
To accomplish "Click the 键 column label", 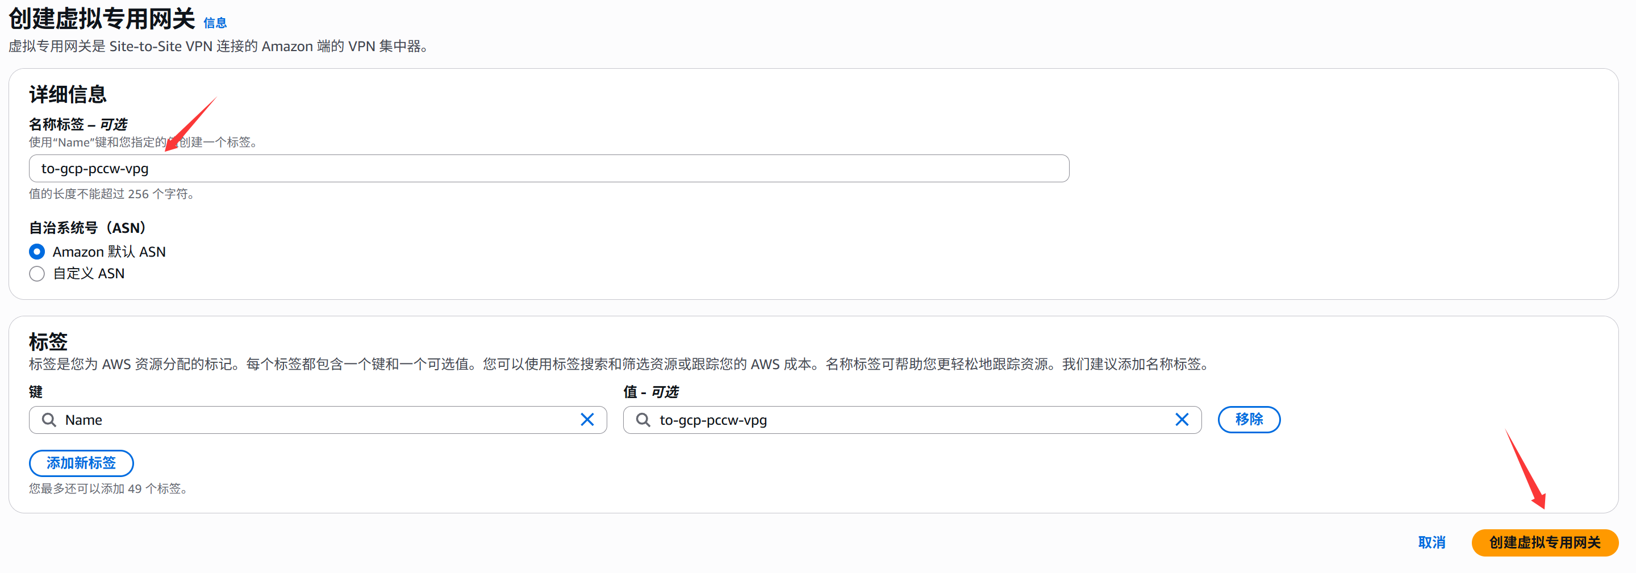I will pyautogui.click(x=36, y=392).
